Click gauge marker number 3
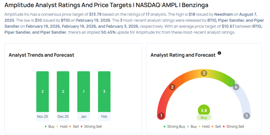270x135 pixels. (204, 73)
